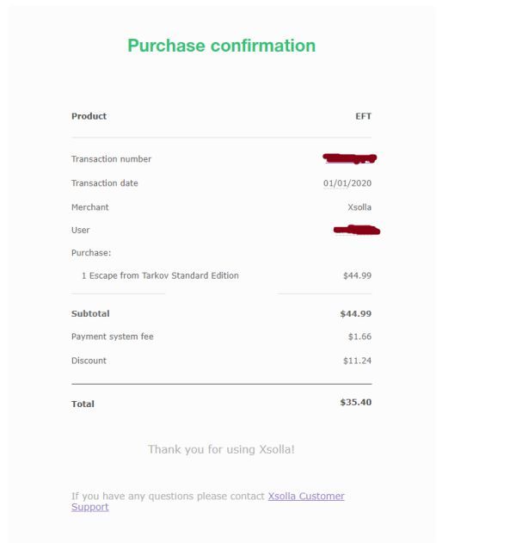Click the bold Total label
The width and height of the screenshot is (516, 543).
pos(83,404)
